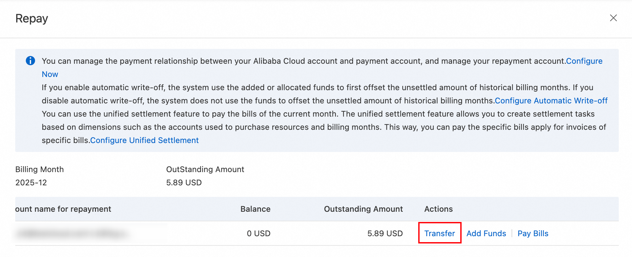632x257 pixels.
Task: Follow the Configure Unified Settlement link
Action: (144, 140)
